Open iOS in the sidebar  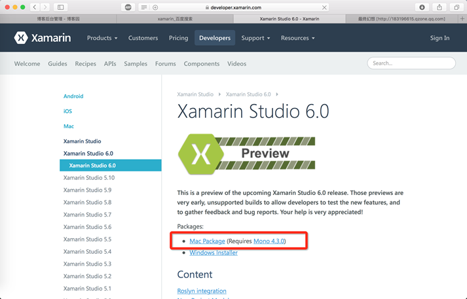[67, 111]
